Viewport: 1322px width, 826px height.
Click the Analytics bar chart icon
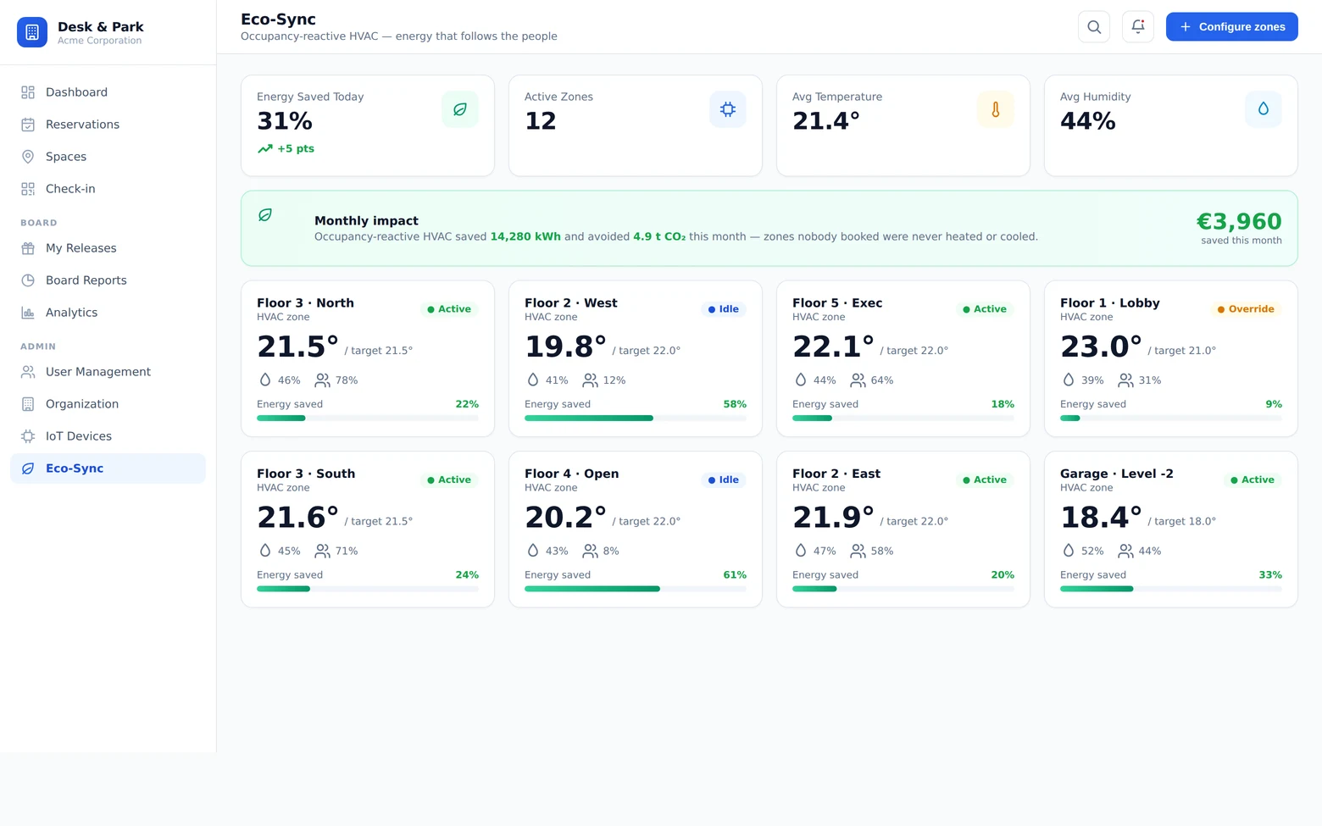(28, 313)
